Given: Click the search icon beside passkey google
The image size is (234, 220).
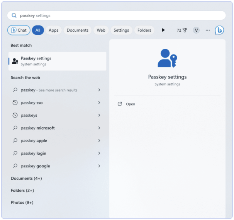Looking at the screenshot, I should click(15, 166).
